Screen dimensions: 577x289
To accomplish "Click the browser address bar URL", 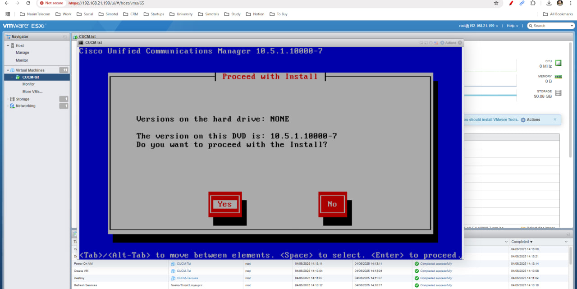I will (x=106, y=3).
